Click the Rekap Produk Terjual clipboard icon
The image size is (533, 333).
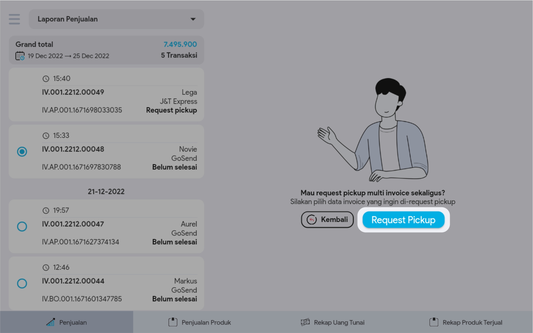pyautogui.click(x=434, y=322)
